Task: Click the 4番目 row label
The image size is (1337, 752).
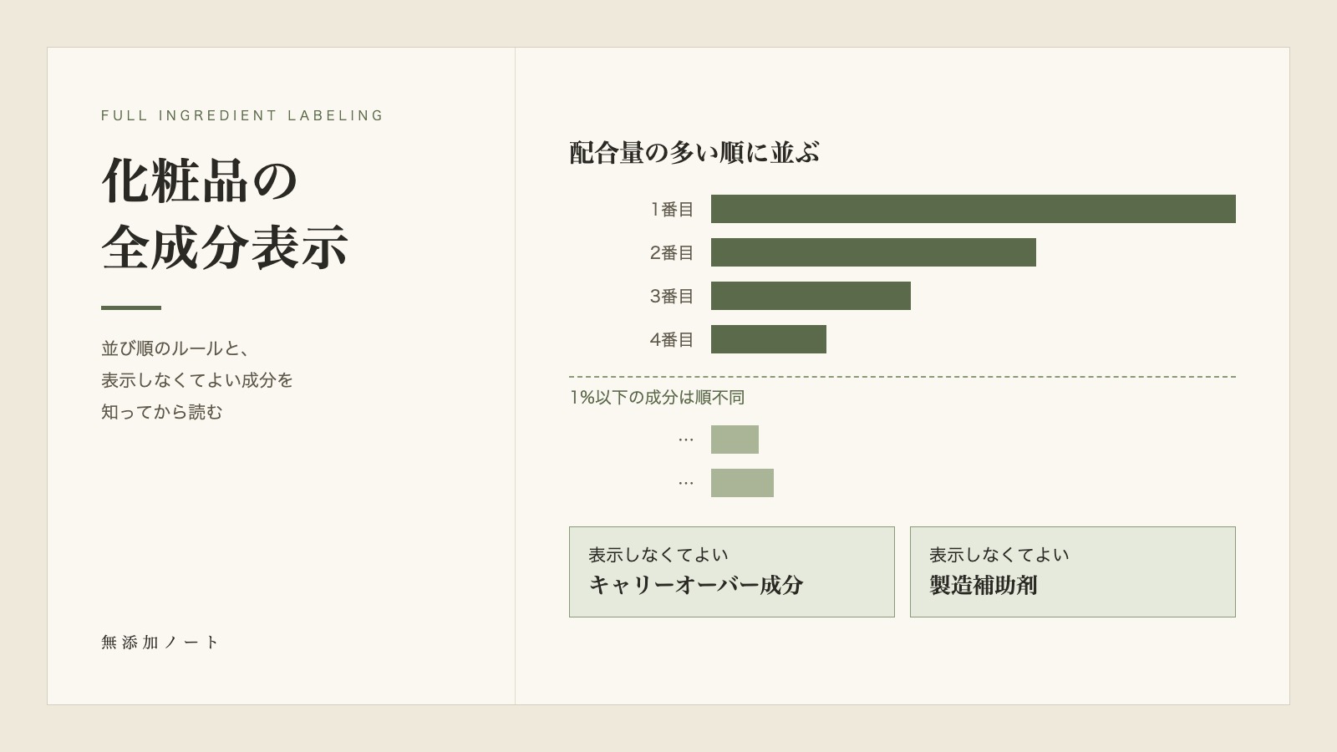Action: (672, 339)
